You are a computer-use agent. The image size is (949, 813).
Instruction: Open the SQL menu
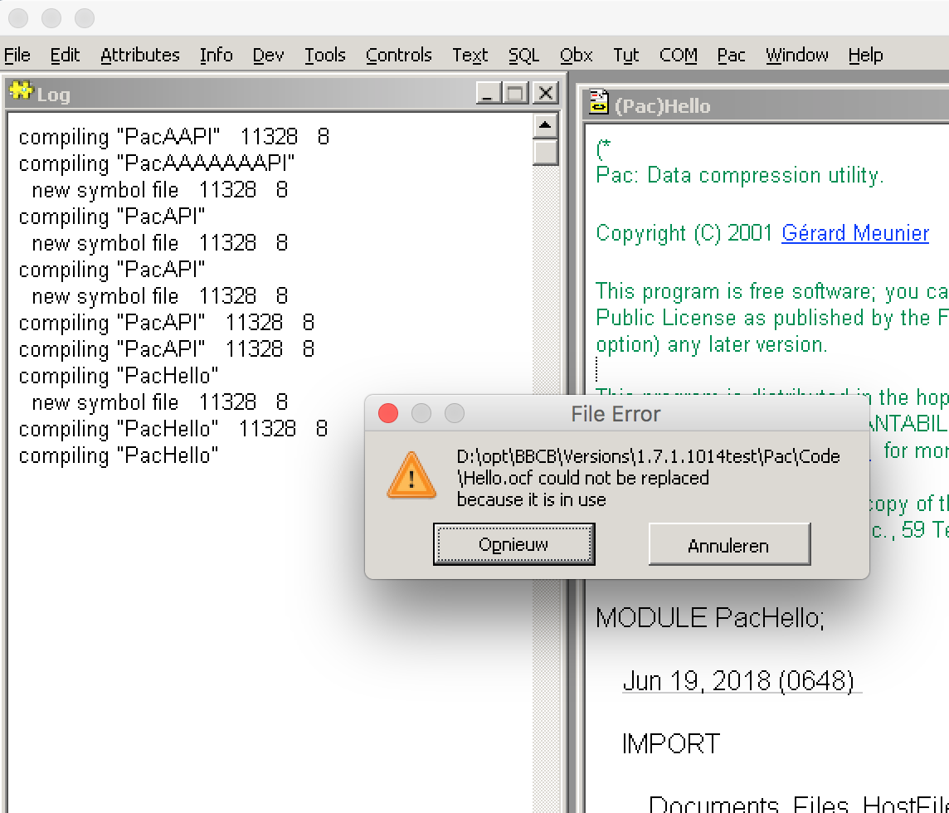tap(523, 56)
